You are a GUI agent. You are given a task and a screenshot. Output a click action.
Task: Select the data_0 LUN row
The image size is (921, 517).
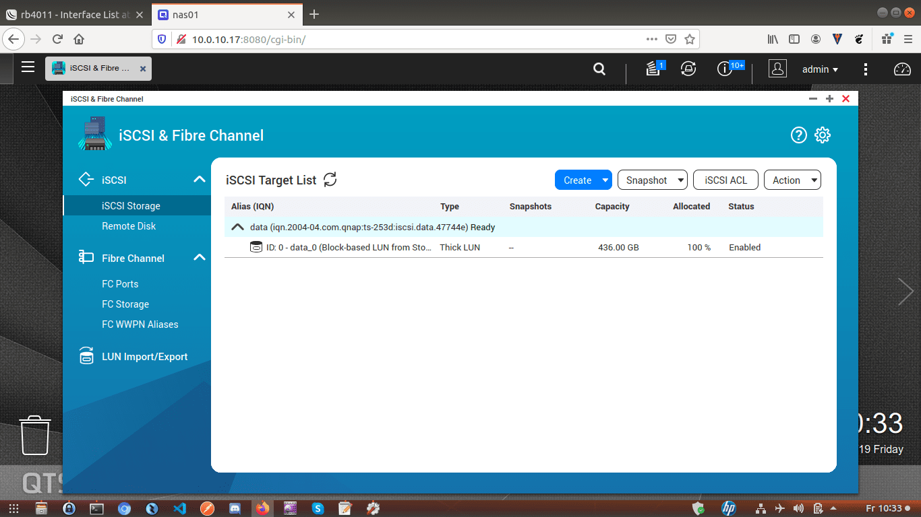point(524,247)
